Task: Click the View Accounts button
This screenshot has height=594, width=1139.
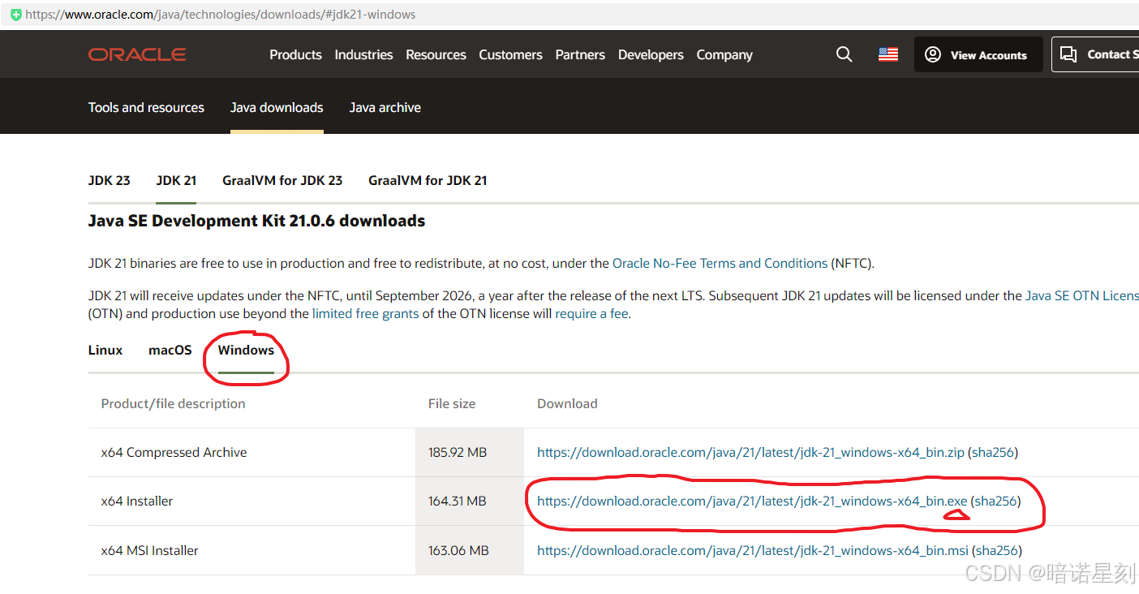Action: point(978,54)
